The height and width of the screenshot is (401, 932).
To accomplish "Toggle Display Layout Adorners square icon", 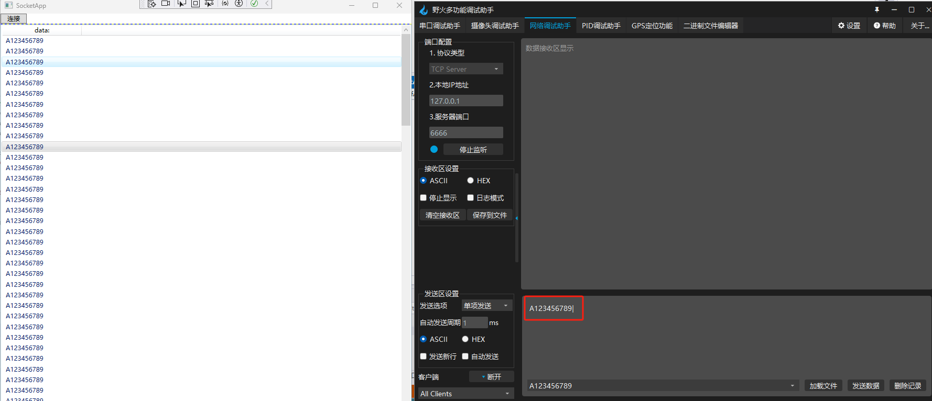I will coord(195,4).
